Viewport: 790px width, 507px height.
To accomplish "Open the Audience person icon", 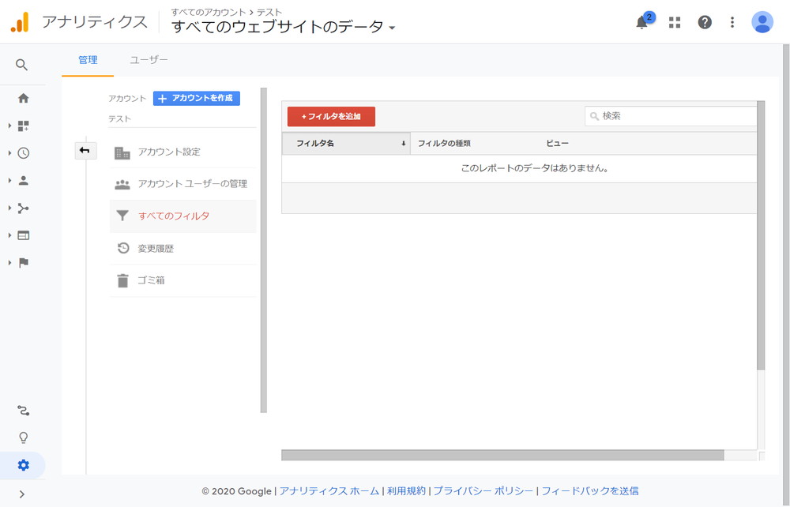I will (x=23, y=181).
